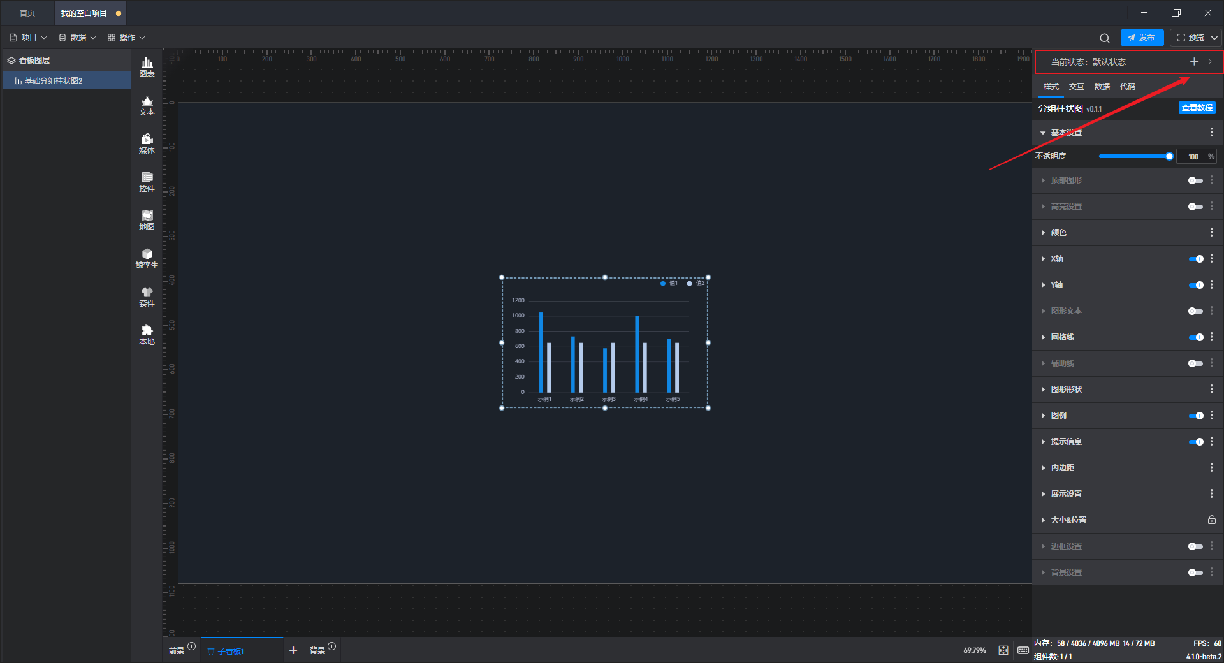Open the 操作 dropdown menu
The image size is (1224, 663).
(x=126, y=38)
